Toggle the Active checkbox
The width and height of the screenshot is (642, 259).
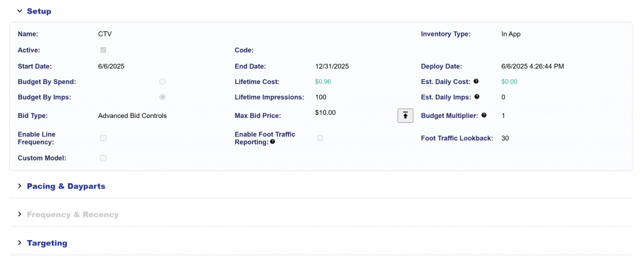click(x=103, y=50)
